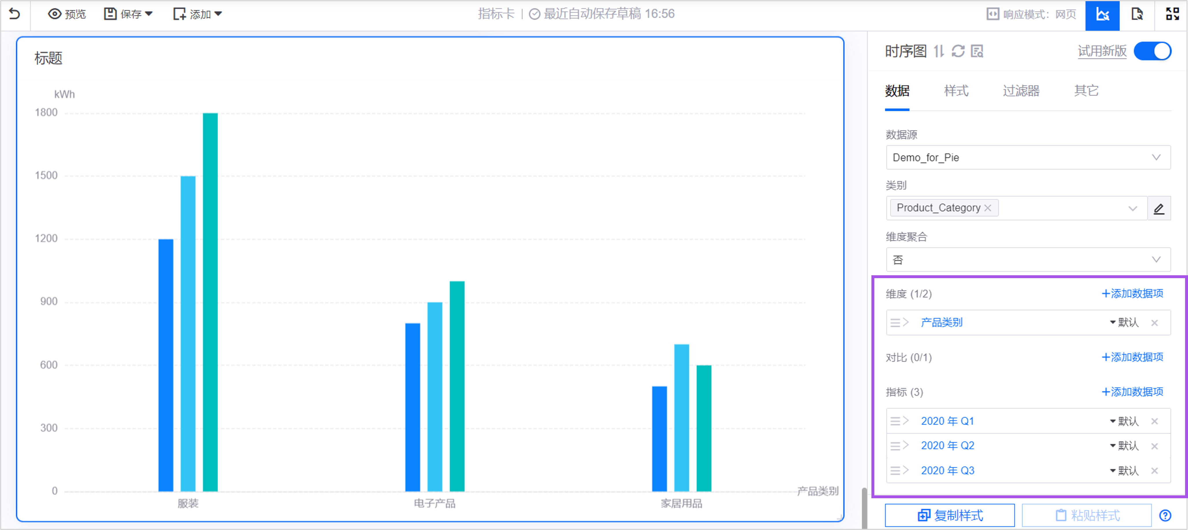Remove the 2020 年 Q1 metric item

point(1154,421)
